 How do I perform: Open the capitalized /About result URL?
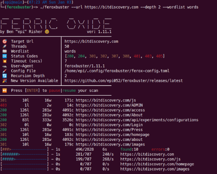tap(109, 115)
